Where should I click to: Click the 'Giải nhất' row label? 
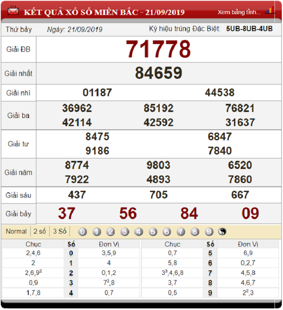18,74
